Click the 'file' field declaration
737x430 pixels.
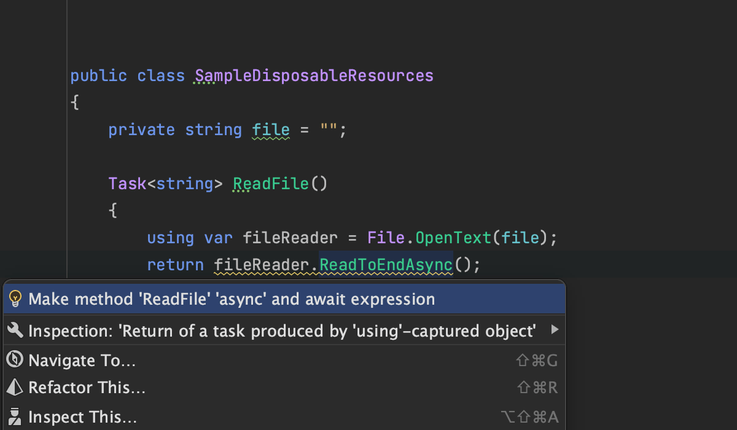point(271,130)
